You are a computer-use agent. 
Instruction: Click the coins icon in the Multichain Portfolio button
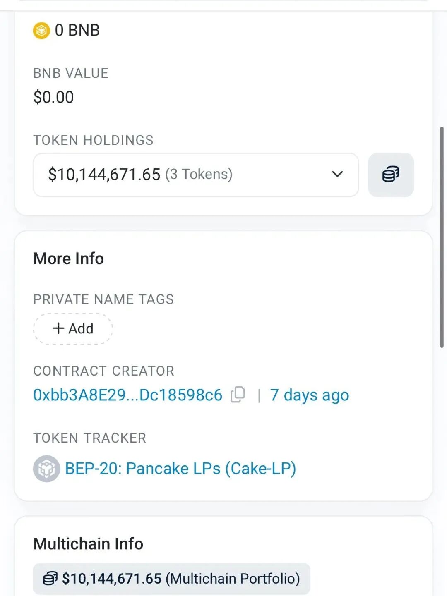(x=50, y=578)
